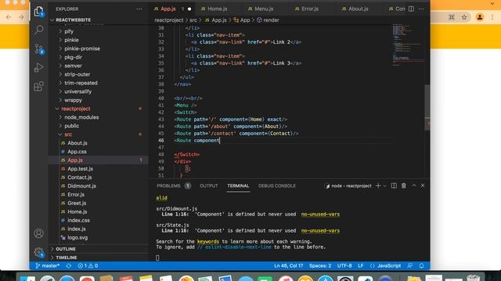The image size is (501, 281).
Task: Open the Manage gear menu
Action: pyautogui.click(x=38, y=252)
